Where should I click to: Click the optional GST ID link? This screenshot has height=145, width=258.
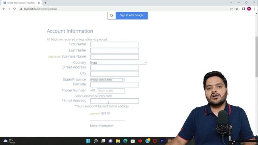100,114
